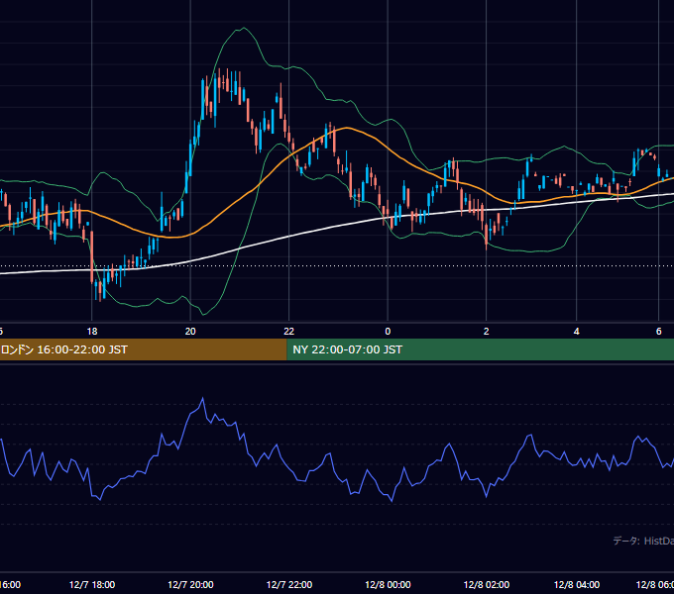The width and height of the screenshot is (674, 594).
Task: Click the NY 22:00-07:00 JST session band
Action: [x=480, y=349]
